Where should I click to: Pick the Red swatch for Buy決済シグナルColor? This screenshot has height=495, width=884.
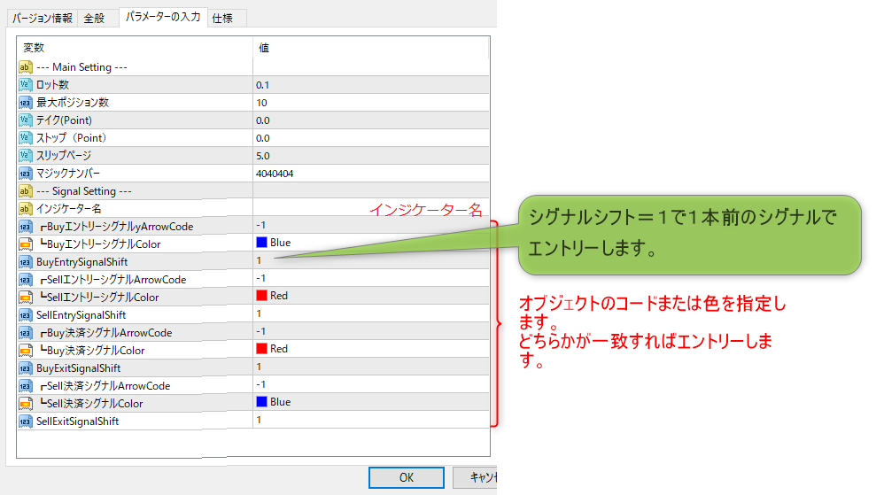point(261,348)
